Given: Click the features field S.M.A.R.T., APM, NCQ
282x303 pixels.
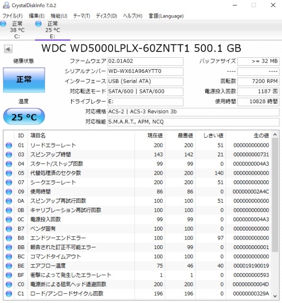Looking at the screenshot, I should [x=193, y=122].
